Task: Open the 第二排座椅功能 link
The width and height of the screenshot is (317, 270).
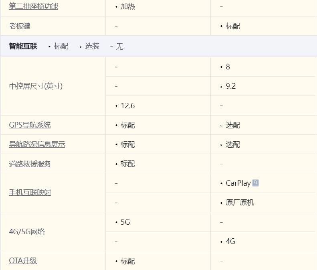Action: pos(34,6)
